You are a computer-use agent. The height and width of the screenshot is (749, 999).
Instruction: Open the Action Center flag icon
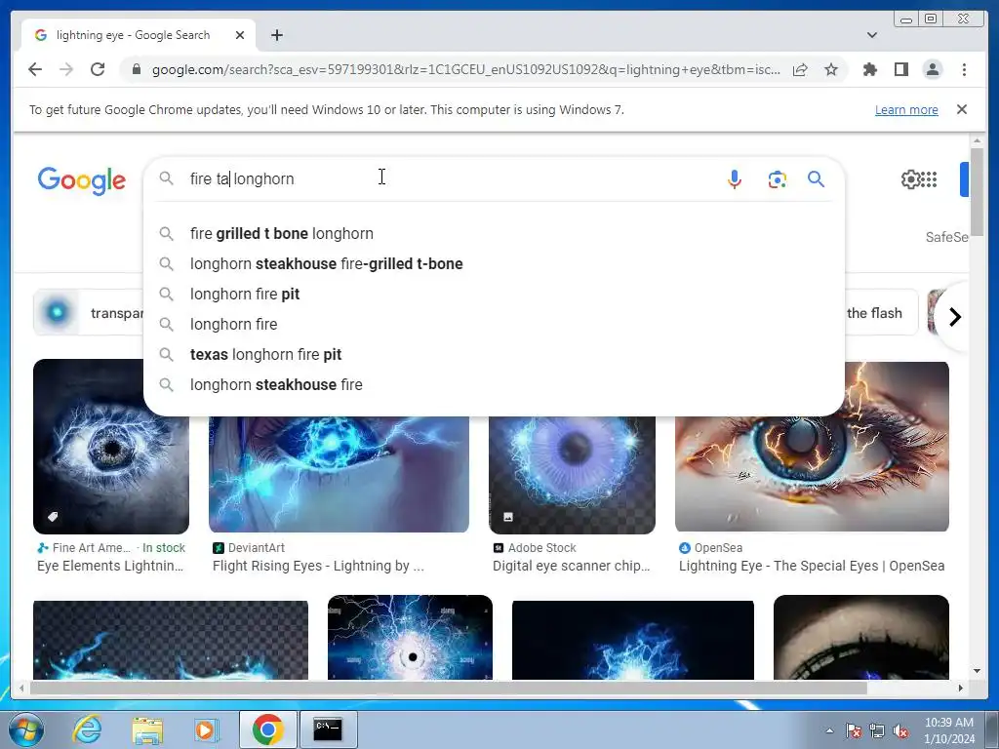point(853,731)
